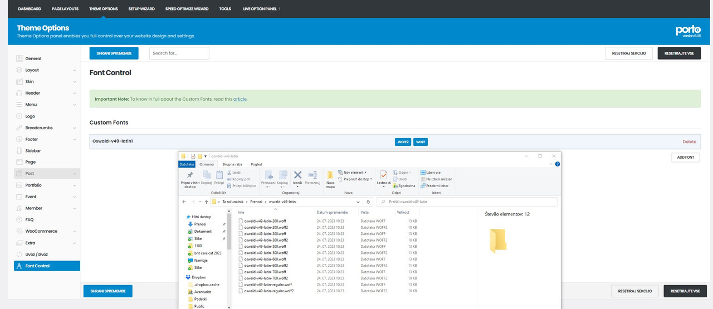Open Lastnosti properties icon
This screenshot has height=309, width=713.
click(x=384, y=175)
